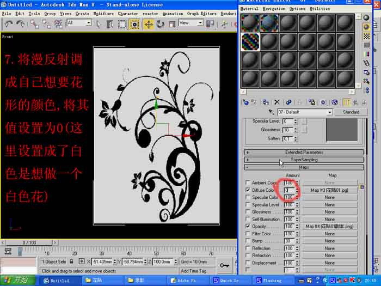Click Sample Type sphere icon
The width and height of the screenshot is (381, 286).
(x=366, y=17)
